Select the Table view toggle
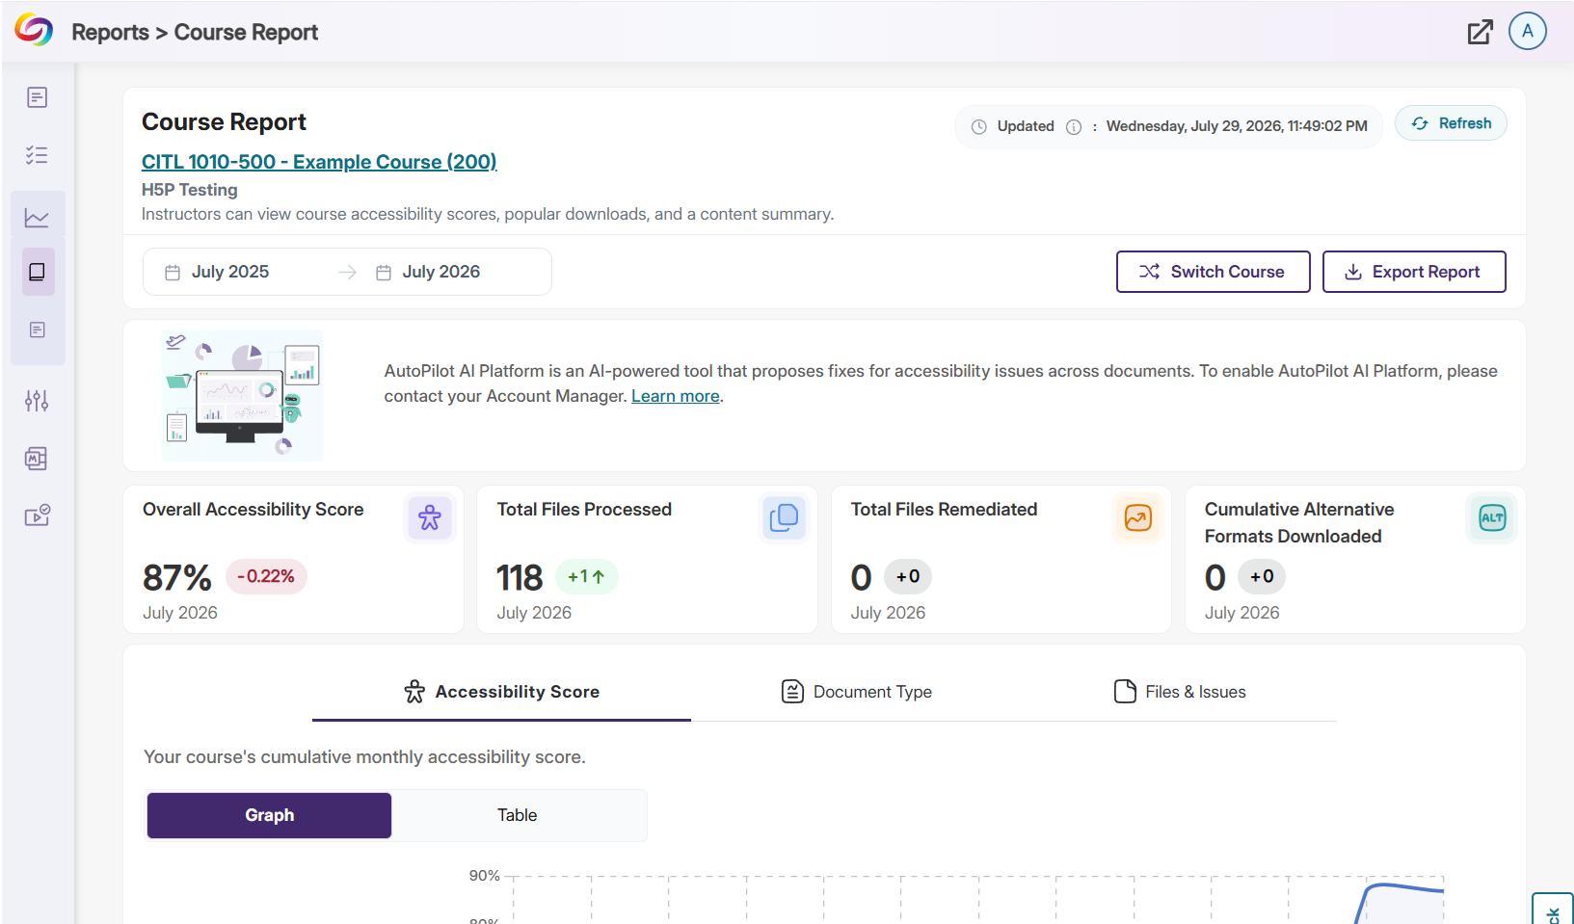The width and height of the screenshot is (1574, 924). tap(518, 815)
